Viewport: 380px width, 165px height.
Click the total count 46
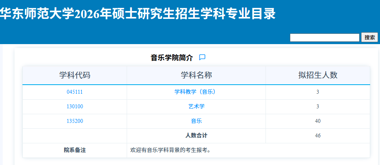point(318,135)
